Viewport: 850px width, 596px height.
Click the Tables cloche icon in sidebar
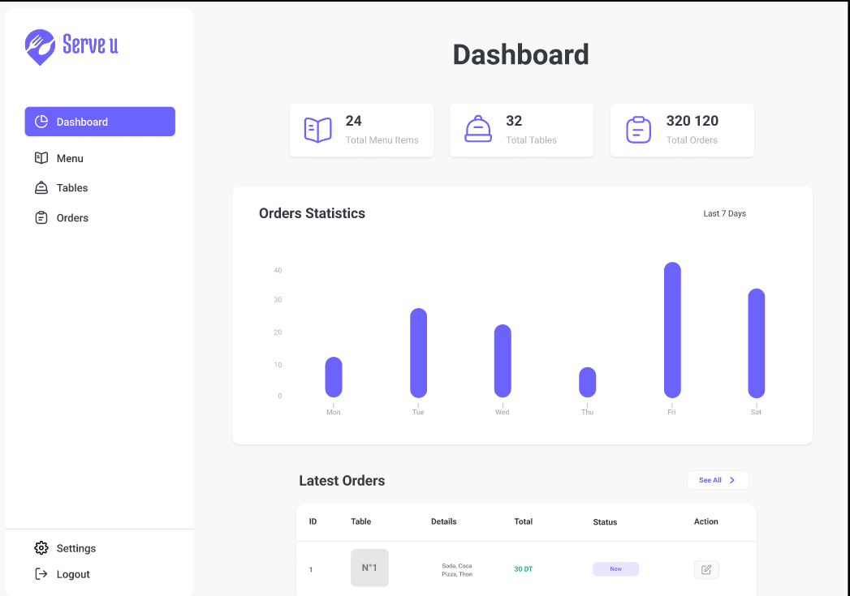[x=41, y=188]
